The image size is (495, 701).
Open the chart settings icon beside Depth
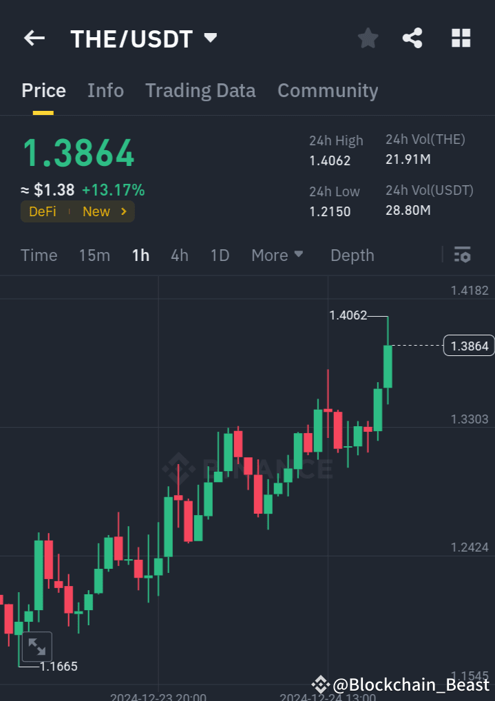point(462,255)
